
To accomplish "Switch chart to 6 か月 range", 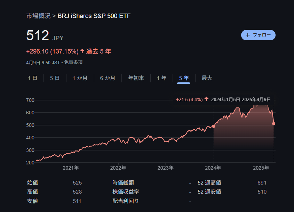I will [108, 78].
